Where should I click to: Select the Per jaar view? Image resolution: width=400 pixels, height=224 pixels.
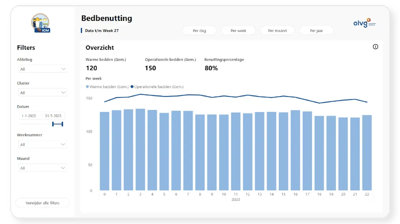pyautogui.click(x=316, y=31)
